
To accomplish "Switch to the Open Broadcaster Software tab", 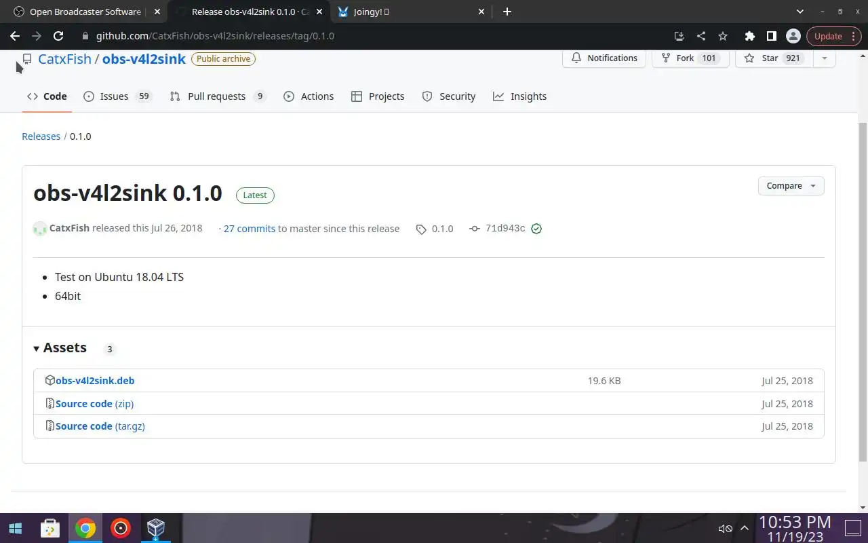I will click(x=85, y=12).
